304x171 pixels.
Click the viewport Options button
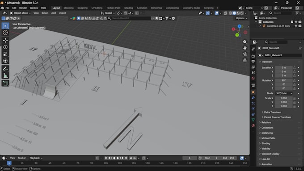click(241, 18)
